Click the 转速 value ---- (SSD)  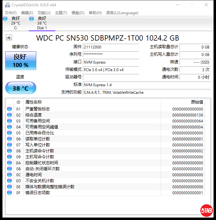tap(195, 62)
